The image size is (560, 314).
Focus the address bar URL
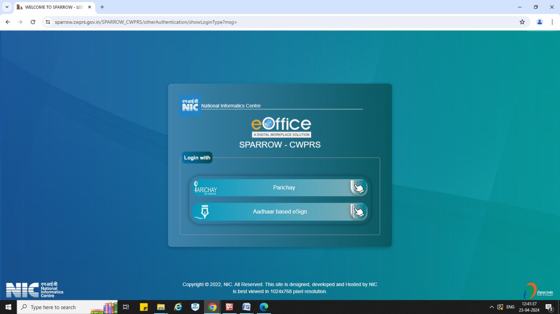point(146,22)
